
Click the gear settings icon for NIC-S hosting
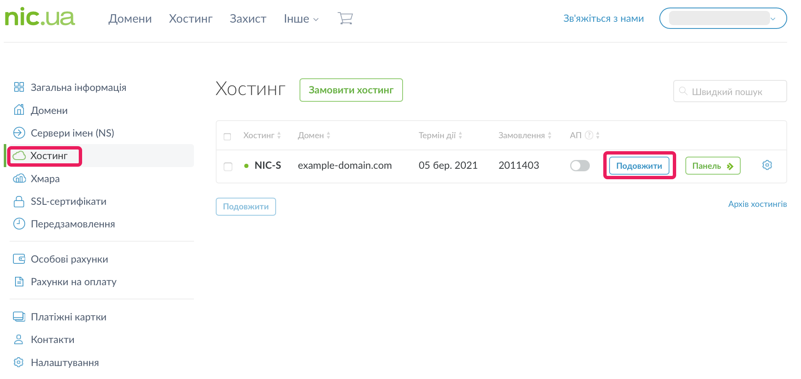point(767,165)
